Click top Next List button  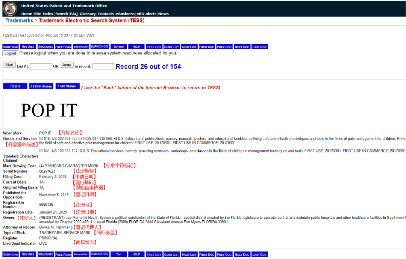tap(189, 47)
